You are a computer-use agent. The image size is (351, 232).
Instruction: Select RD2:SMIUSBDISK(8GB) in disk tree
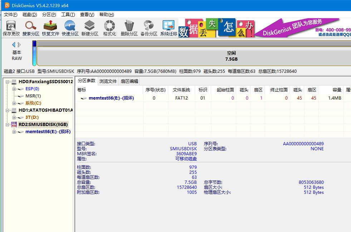[x=43, y=125]
